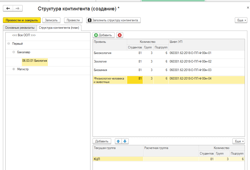This screenshot has height=170, width=250.
Task: Click the Записать button
Action: pos(51,20)
